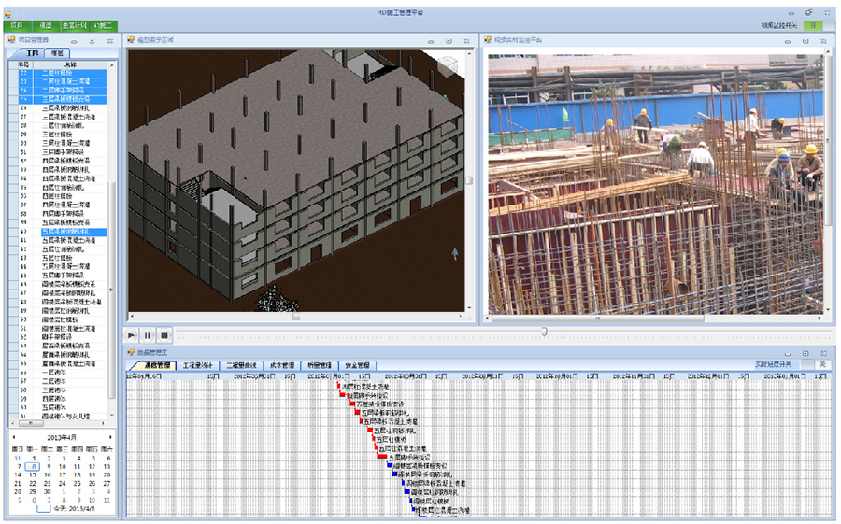Open the 4D施工 green menu tab
Viewport: 841px width, 524px height.
[104, 25]
